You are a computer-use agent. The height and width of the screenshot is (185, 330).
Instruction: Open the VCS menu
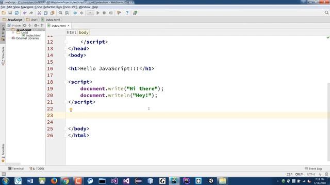coord(74,7)
